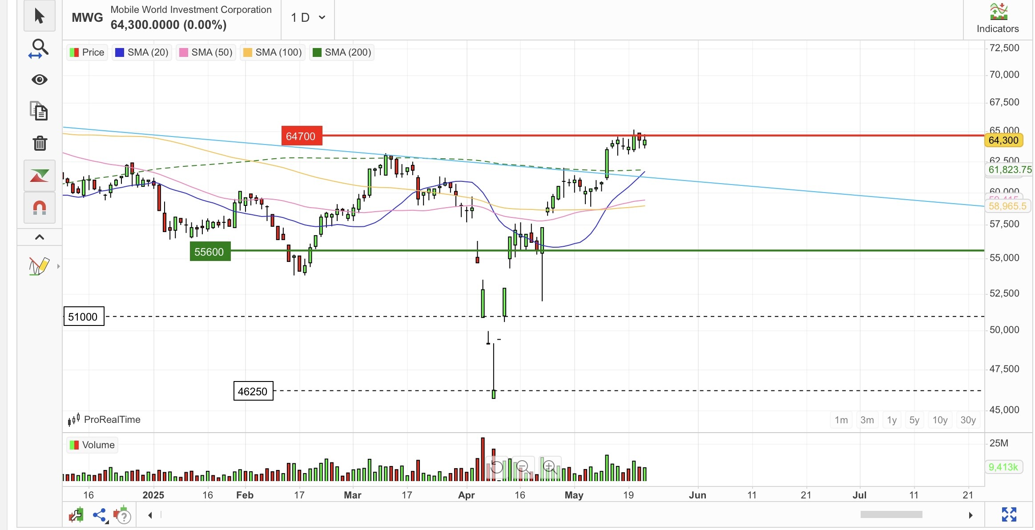This screenshot has width=1035, height=530.
Task: Click the horizontal chart scrollbar thumb
Action: point(891,514)
